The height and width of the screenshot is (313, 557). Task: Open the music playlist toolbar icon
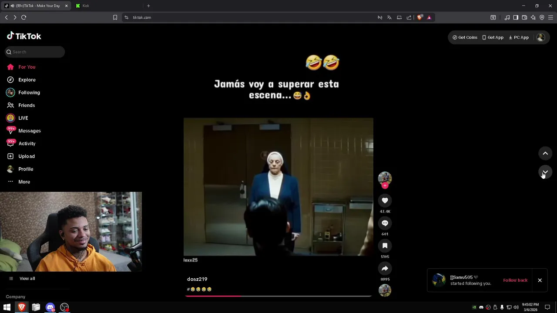[507, 17]
